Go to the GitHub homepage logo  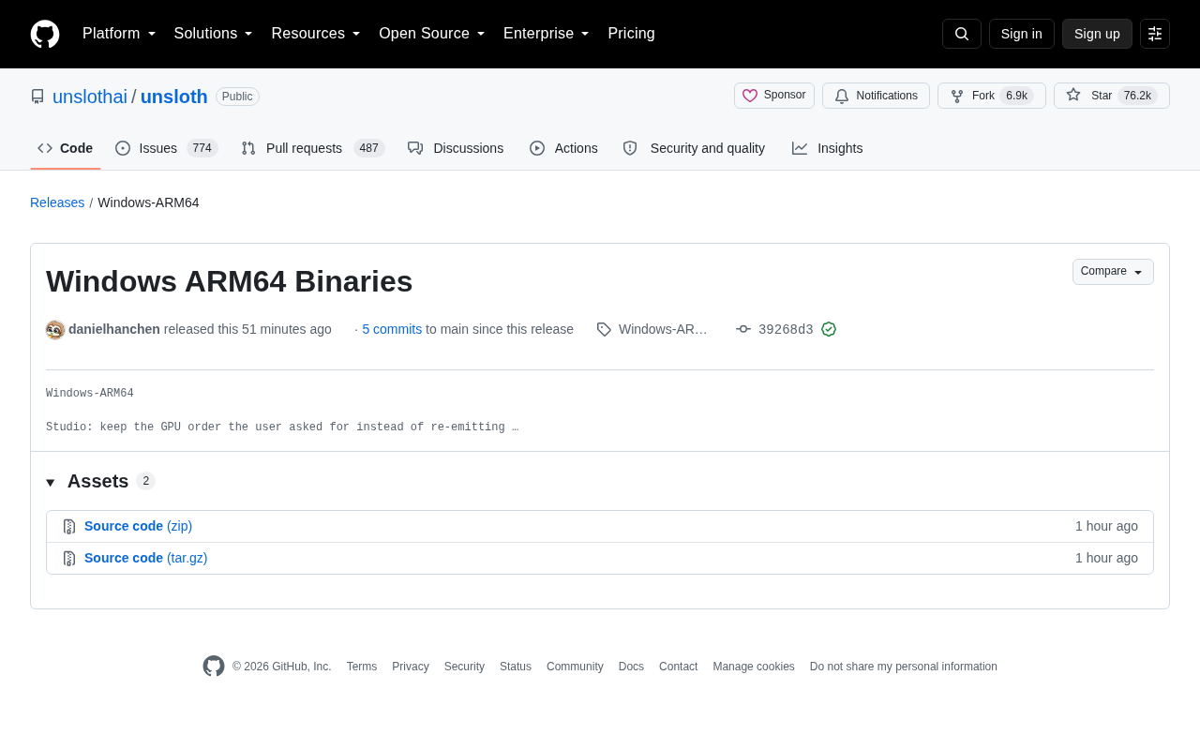point(45,34)
